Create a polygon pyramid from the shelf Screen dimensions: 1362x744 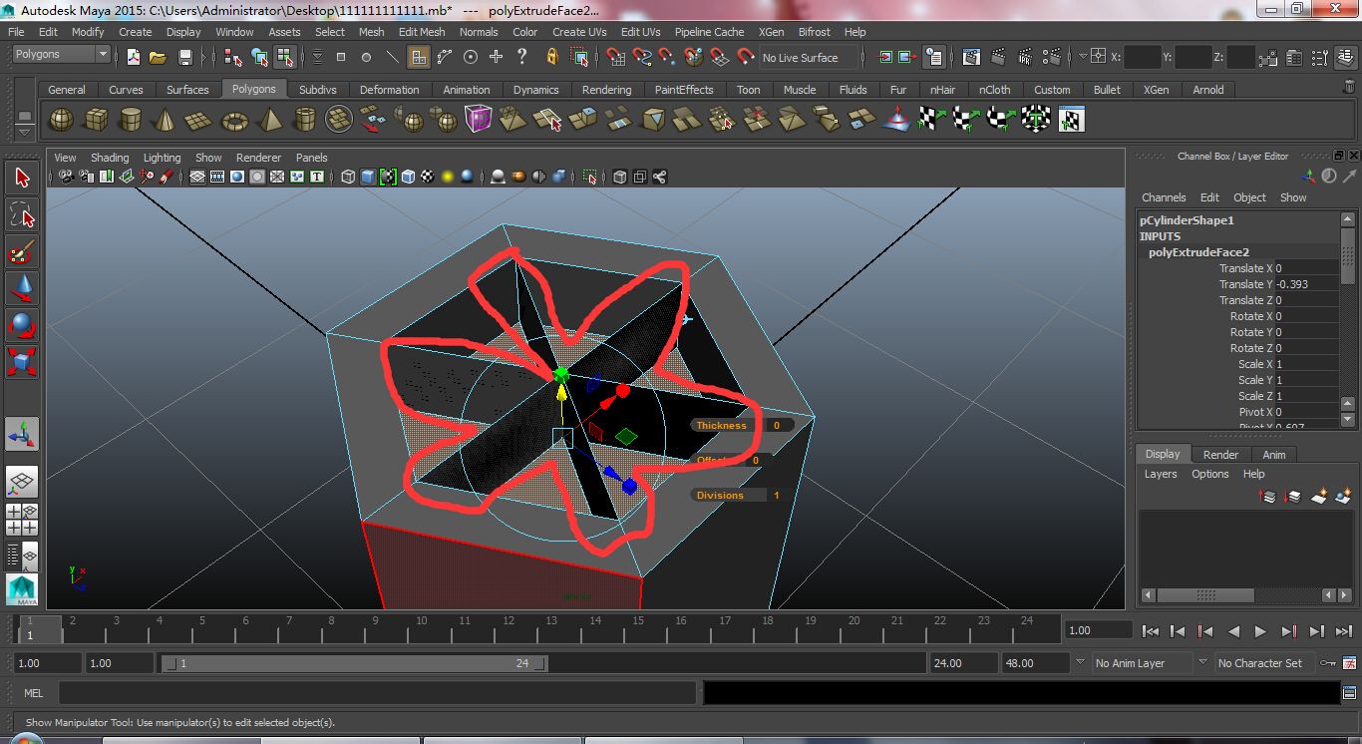click(x=269, y=121)
